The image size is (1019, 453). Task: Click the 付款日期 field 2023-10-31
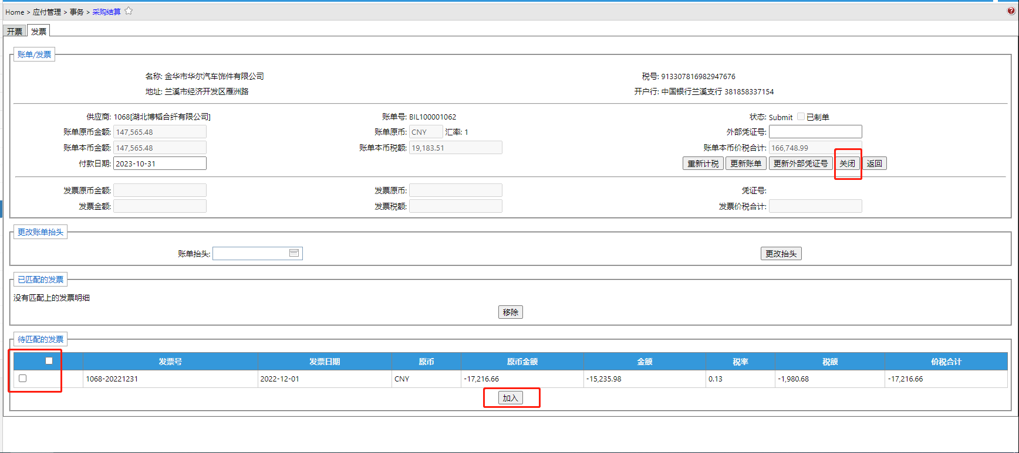point(160,164)
